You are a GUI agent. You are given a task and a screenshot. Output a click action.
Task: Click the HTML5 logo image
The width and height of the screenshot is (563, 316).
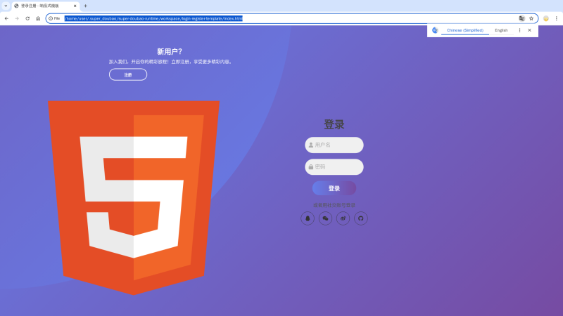click(134, 198)
